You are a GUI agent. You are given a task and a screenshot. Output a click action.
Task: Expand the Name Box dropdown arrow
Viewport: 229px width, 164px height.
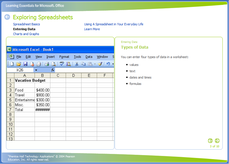point(36,70)
